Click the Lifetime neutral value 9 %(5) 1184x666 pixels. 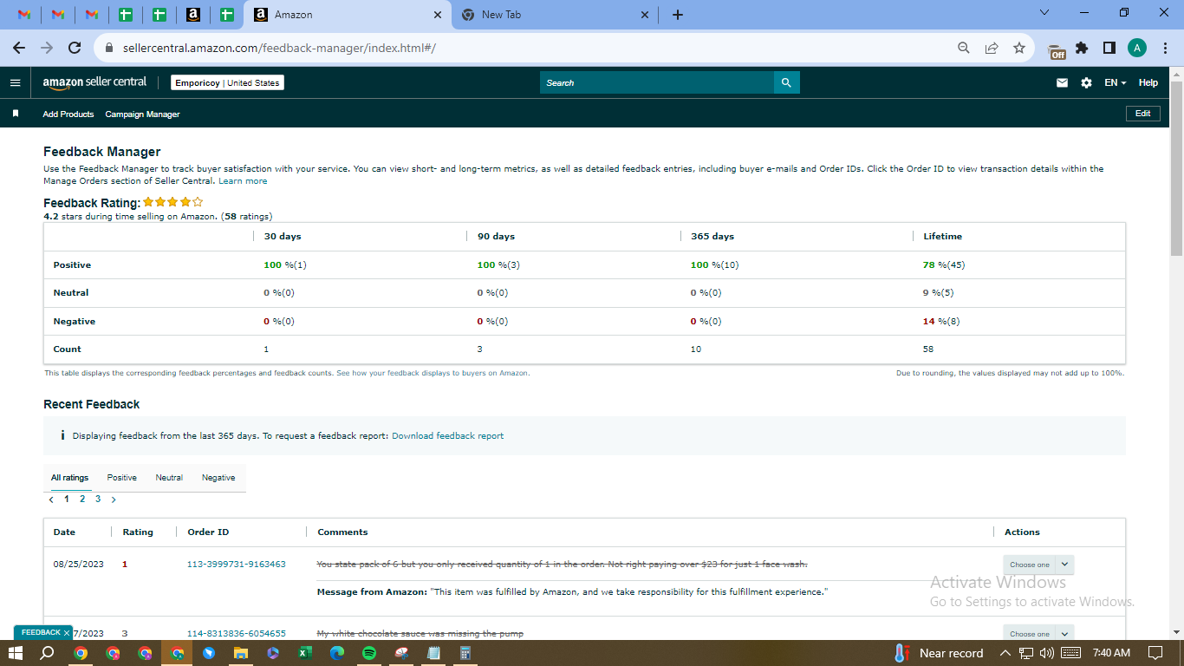point(939,293)
